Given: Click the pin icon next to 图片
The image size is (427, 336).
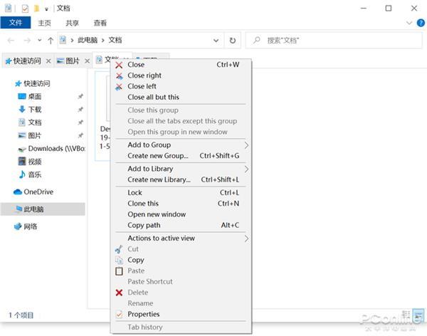Looking at the screenshot, I should [80, 135].
